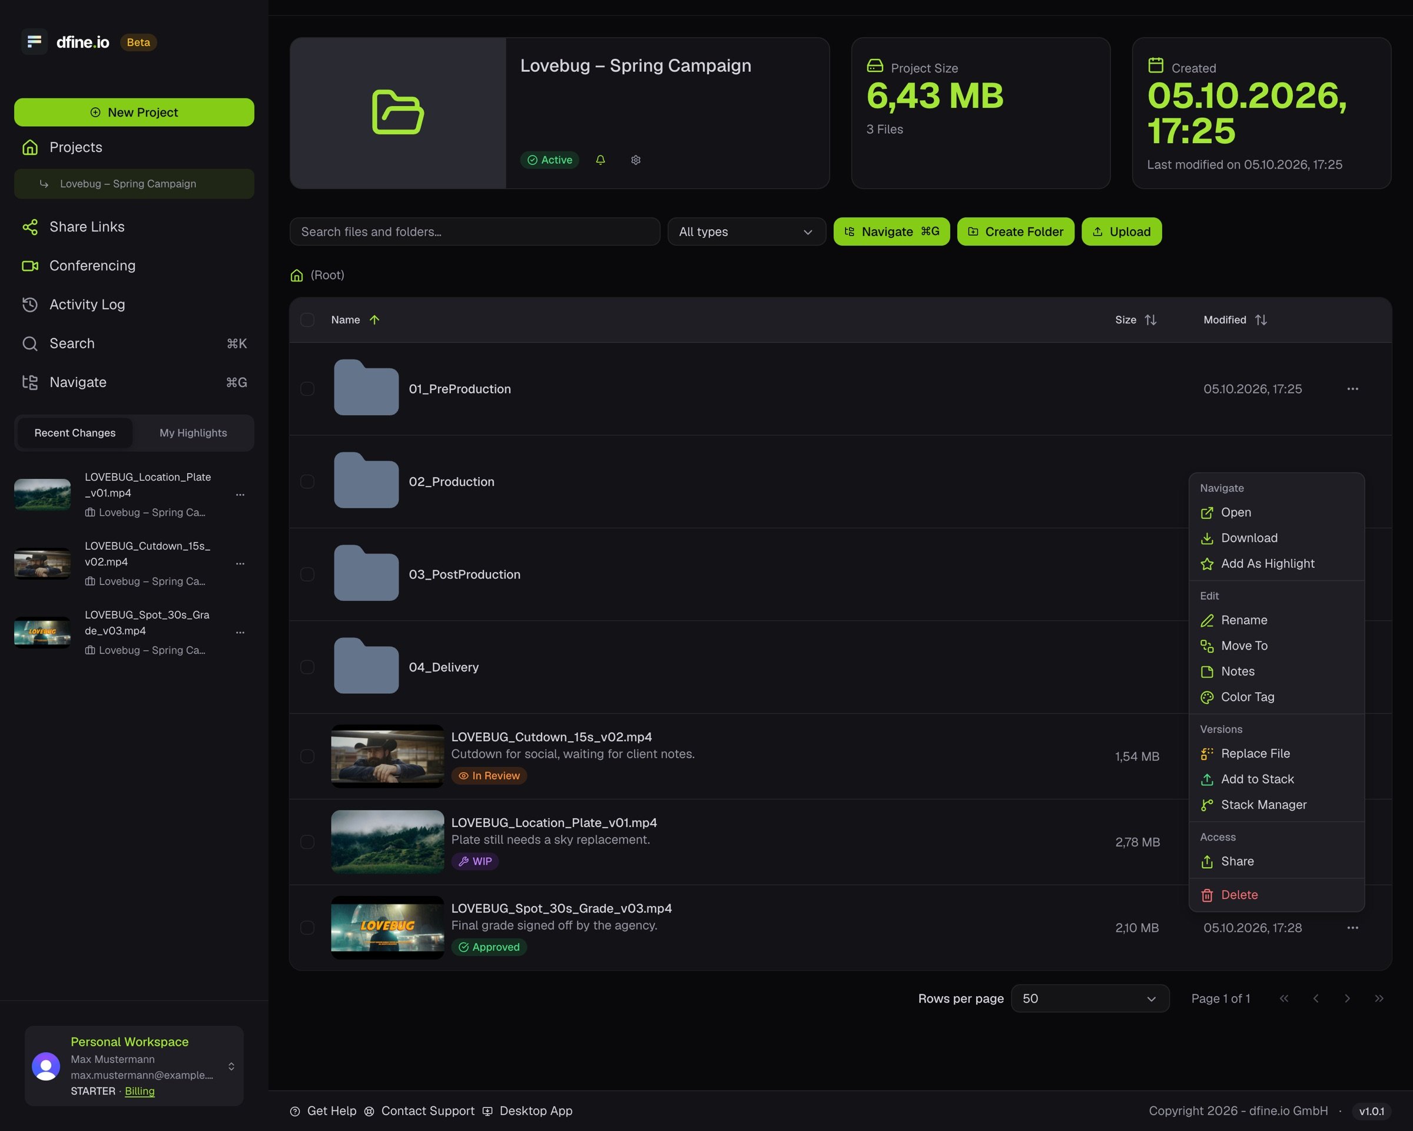Open options for recent LOVEBUG_Location_Plate item

tap(240, 495)
